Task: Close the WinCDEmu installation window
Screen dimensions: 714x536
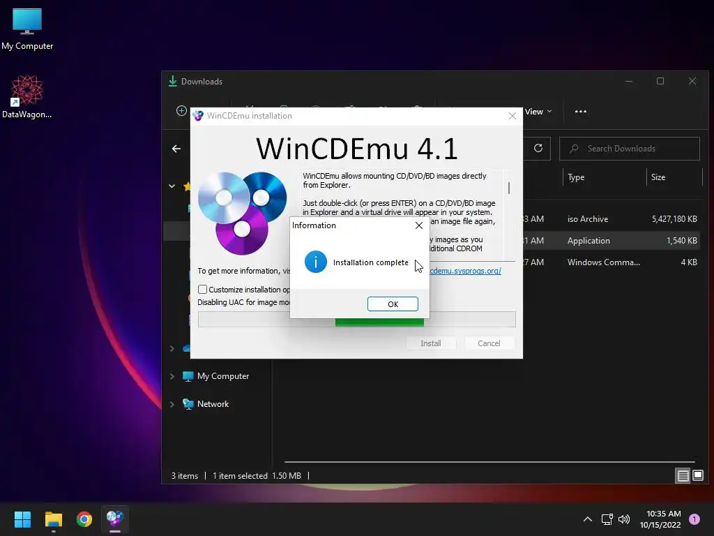Action: (x=512, y=116)
